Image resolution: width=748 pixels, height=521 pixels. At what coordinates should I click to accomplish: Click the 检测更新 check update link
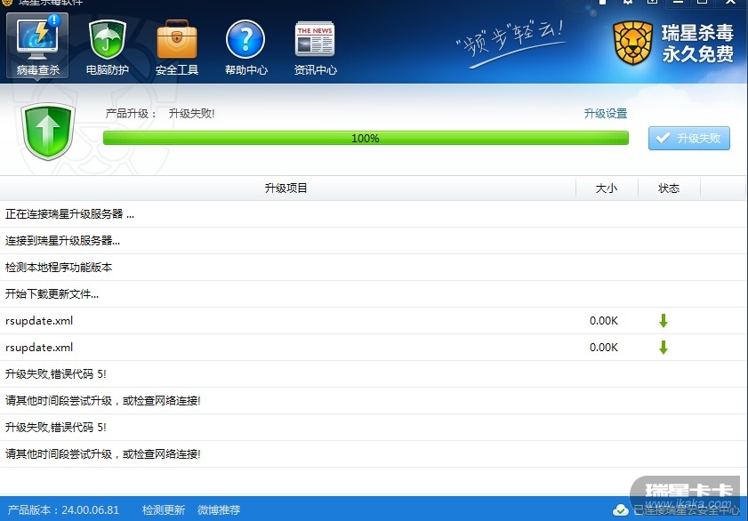(x=164, y=510)
